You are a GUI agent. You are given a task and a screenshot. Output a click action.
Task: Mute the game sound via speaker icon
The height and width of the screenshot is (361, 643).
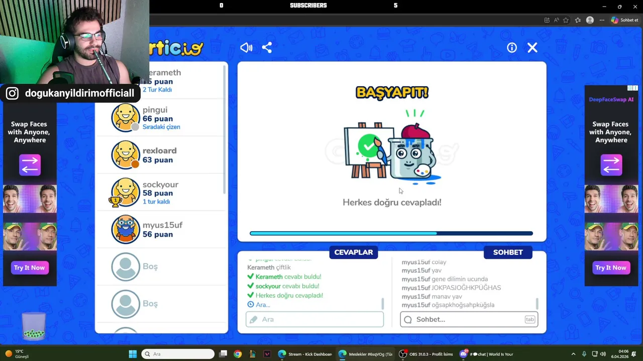(246, 48)
